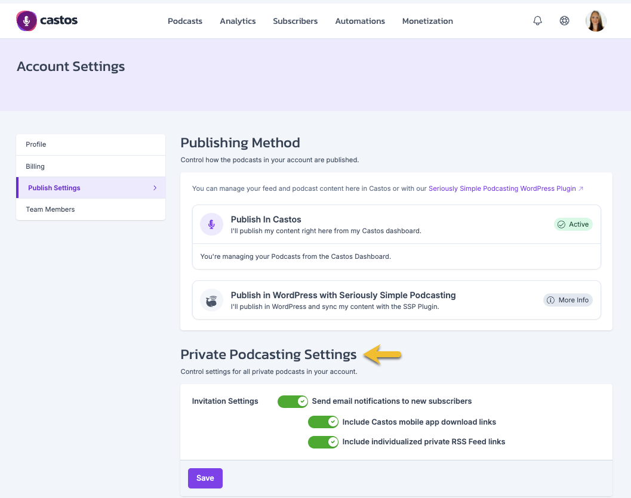Click "You're managing your Podcasts from the Castos Dashboard."

coord(296,256)
